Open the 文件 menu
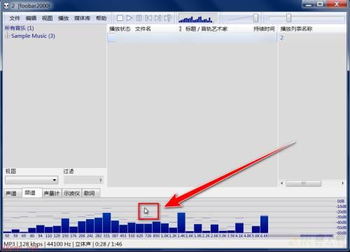Image resolution: width=350 pixels, height=252 pixels. tap(15, 18)
